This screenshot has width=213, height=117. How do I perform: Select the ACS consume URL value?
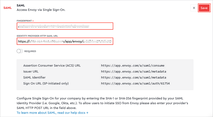click(133, 66)
